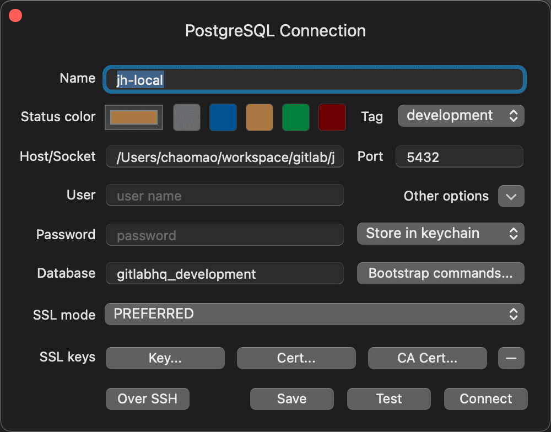Choose the orange status color swatch
The width and height of the screenshot is (551, 432).
pos(260,117)
